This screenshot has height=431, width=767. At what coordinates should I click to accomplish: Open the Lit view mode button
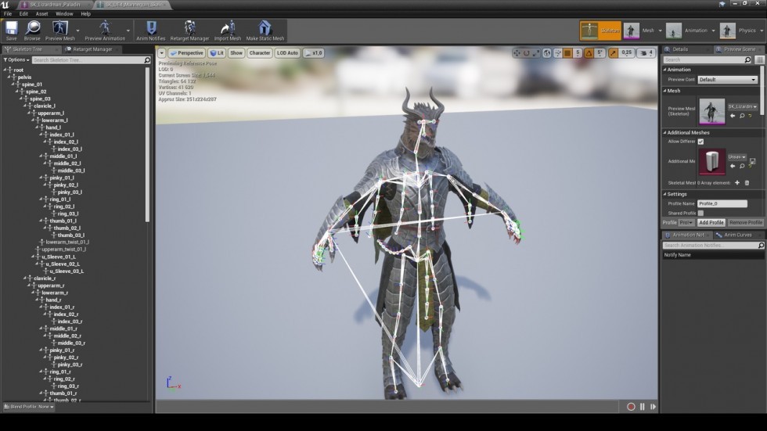[x=217, y=52]
